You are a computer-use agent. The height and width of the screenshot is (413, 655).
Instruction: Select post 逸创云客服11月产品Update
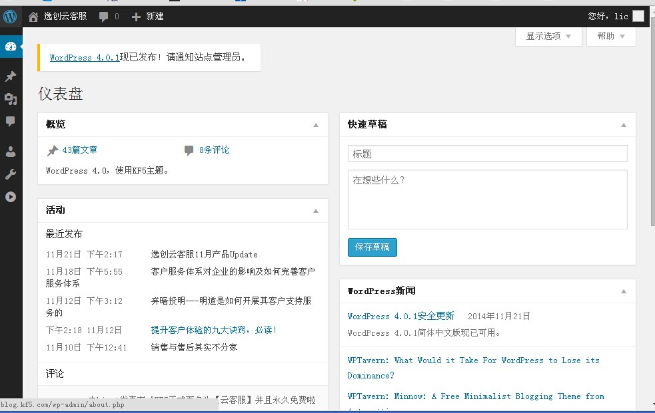pos(205,255)
